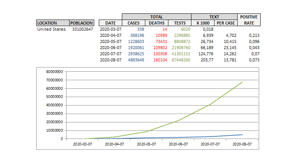This screenshot has width=296, height=165.
Task: Select tests value 8848872
Action: pos(182,41)
